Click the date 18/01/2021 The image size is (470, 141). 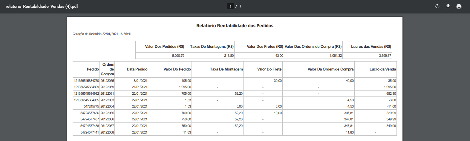140,81
